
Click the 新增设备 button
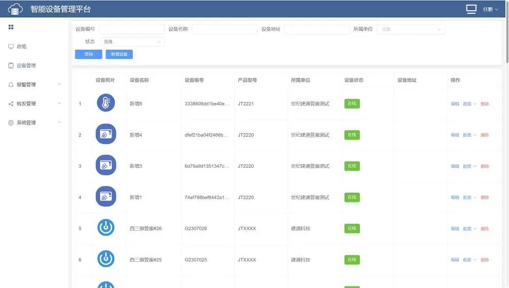coord(119,54)
